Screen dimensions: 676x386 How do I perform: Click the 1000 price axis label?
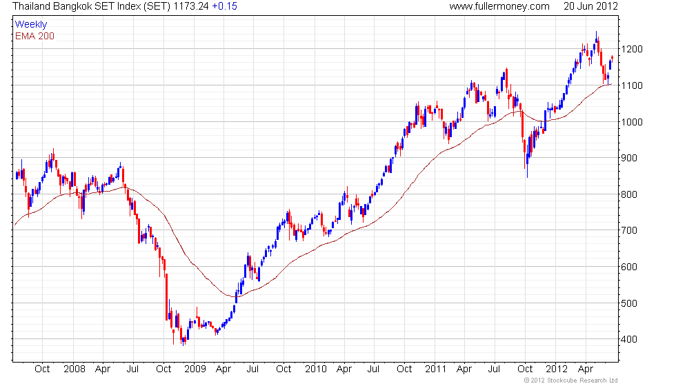[x=632, y=122]
